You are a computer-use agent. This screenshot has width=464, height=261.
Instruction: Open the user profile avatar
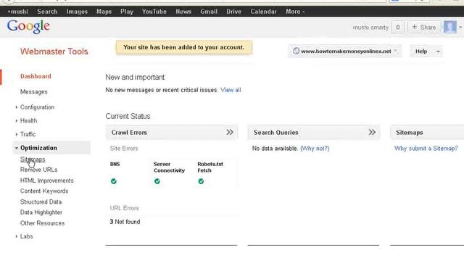(449, 28)
